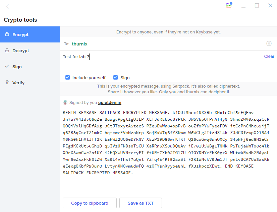
Task: Click the Decrypt unlocked padlock icon
Action: 7,50
